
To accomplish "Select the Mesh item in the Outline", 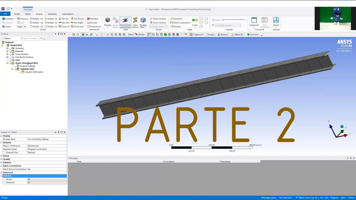I will [18, 60].
